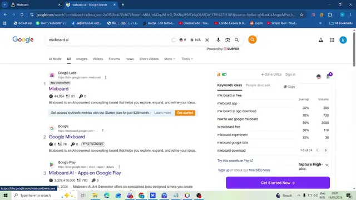Viewport: 356px width, 200px height.
Task: Open the Extensions puzzle icon
Action: [330, 15]
